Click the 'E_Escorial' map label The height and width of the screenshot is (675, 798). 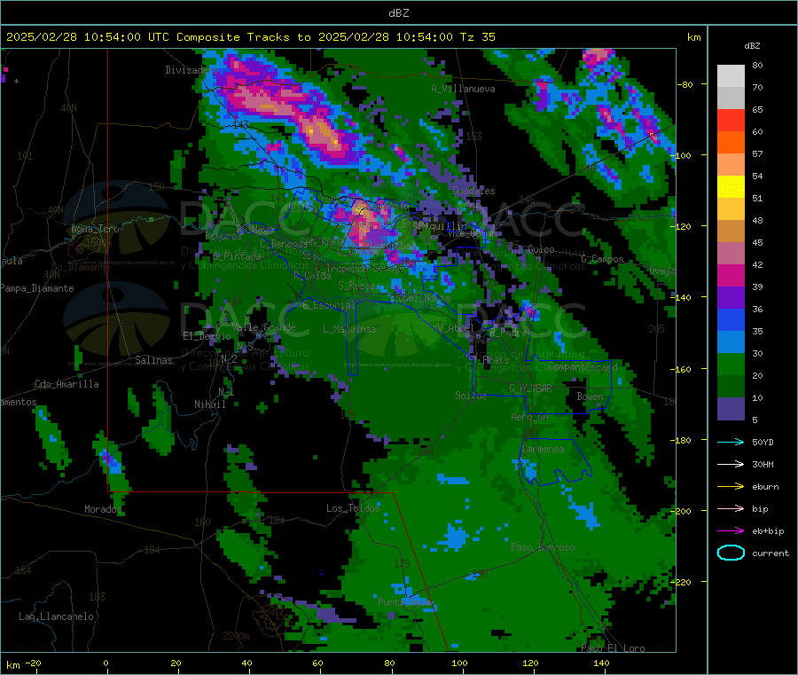pyautogui.click(x=329, y=305)
